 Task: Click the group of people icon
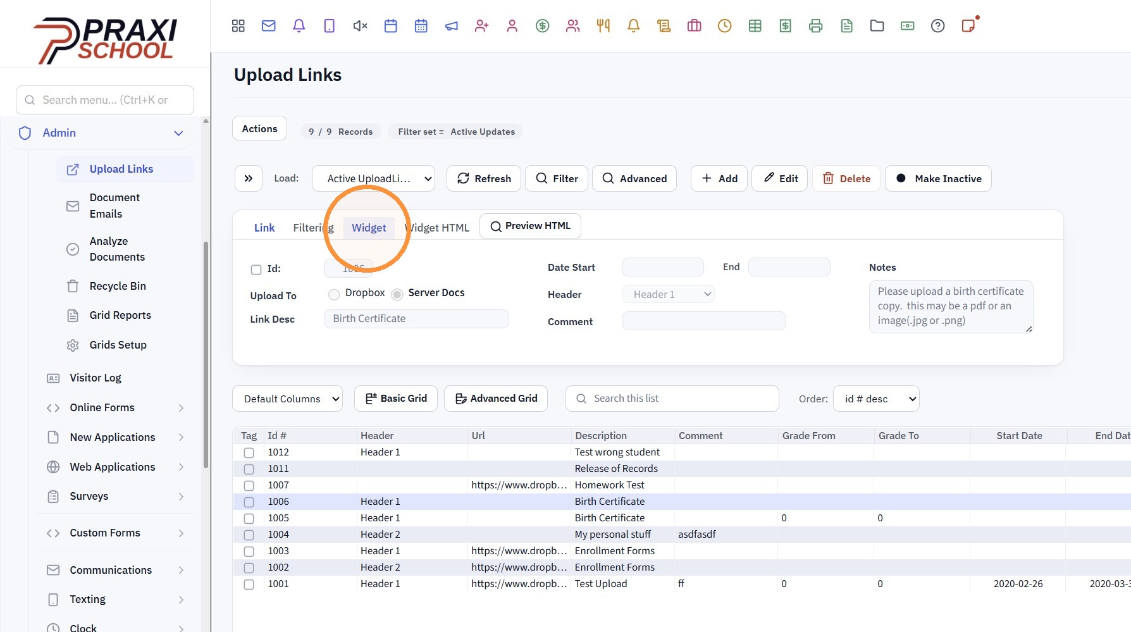573,26
